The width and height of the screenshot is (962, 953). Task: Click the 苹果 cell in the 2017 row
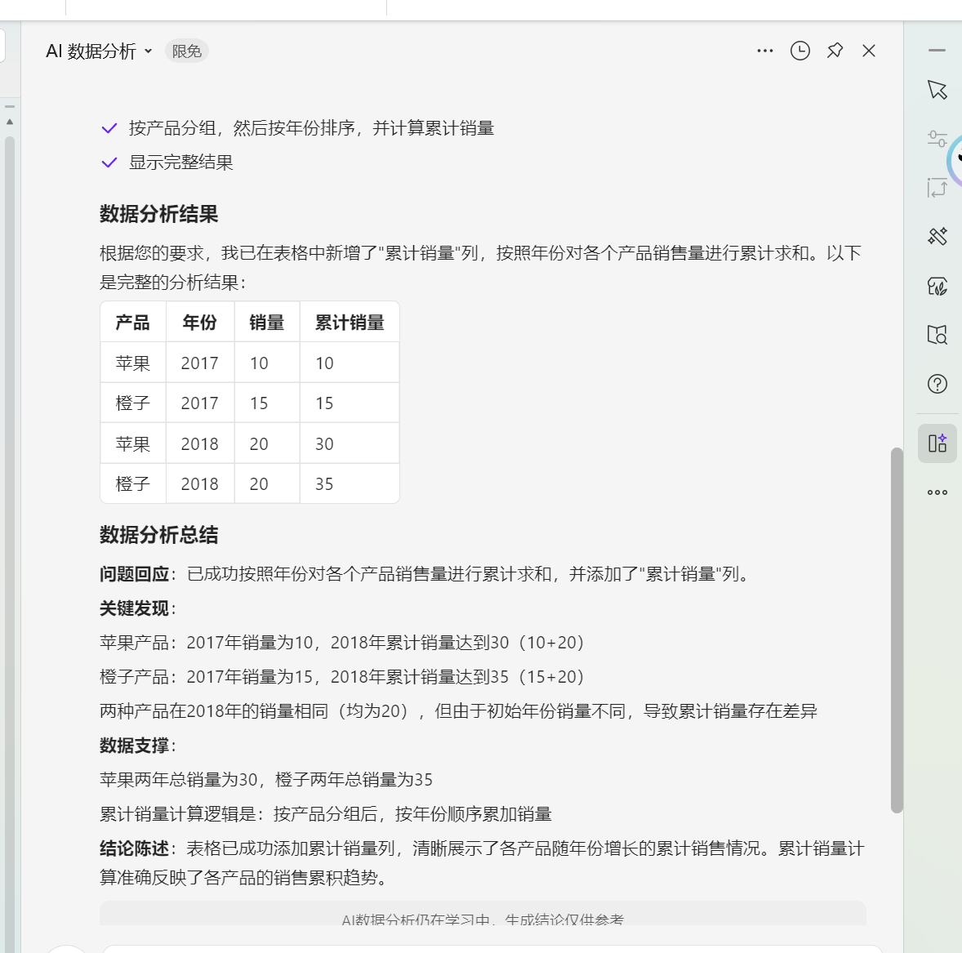coord(133,363)
